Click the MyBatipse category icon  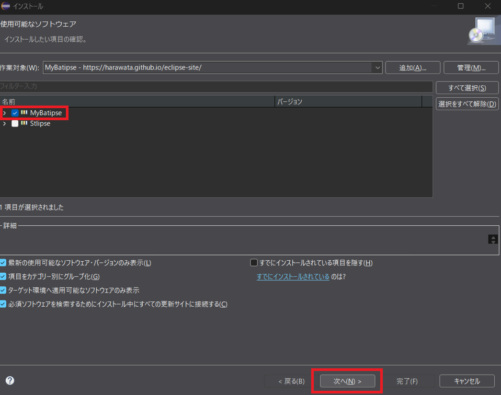coord(24,113)
